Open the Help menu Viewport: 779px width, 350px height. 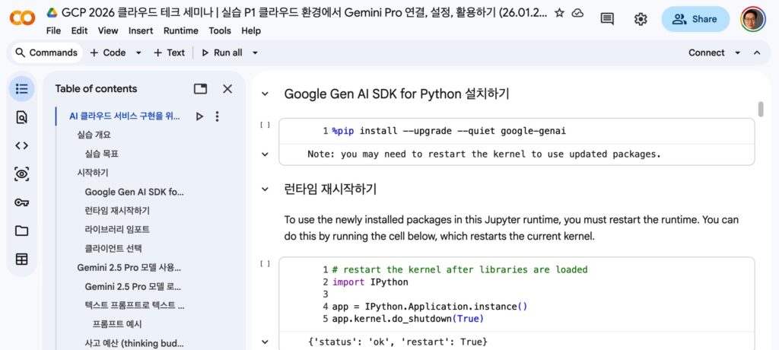coord(251,31)
